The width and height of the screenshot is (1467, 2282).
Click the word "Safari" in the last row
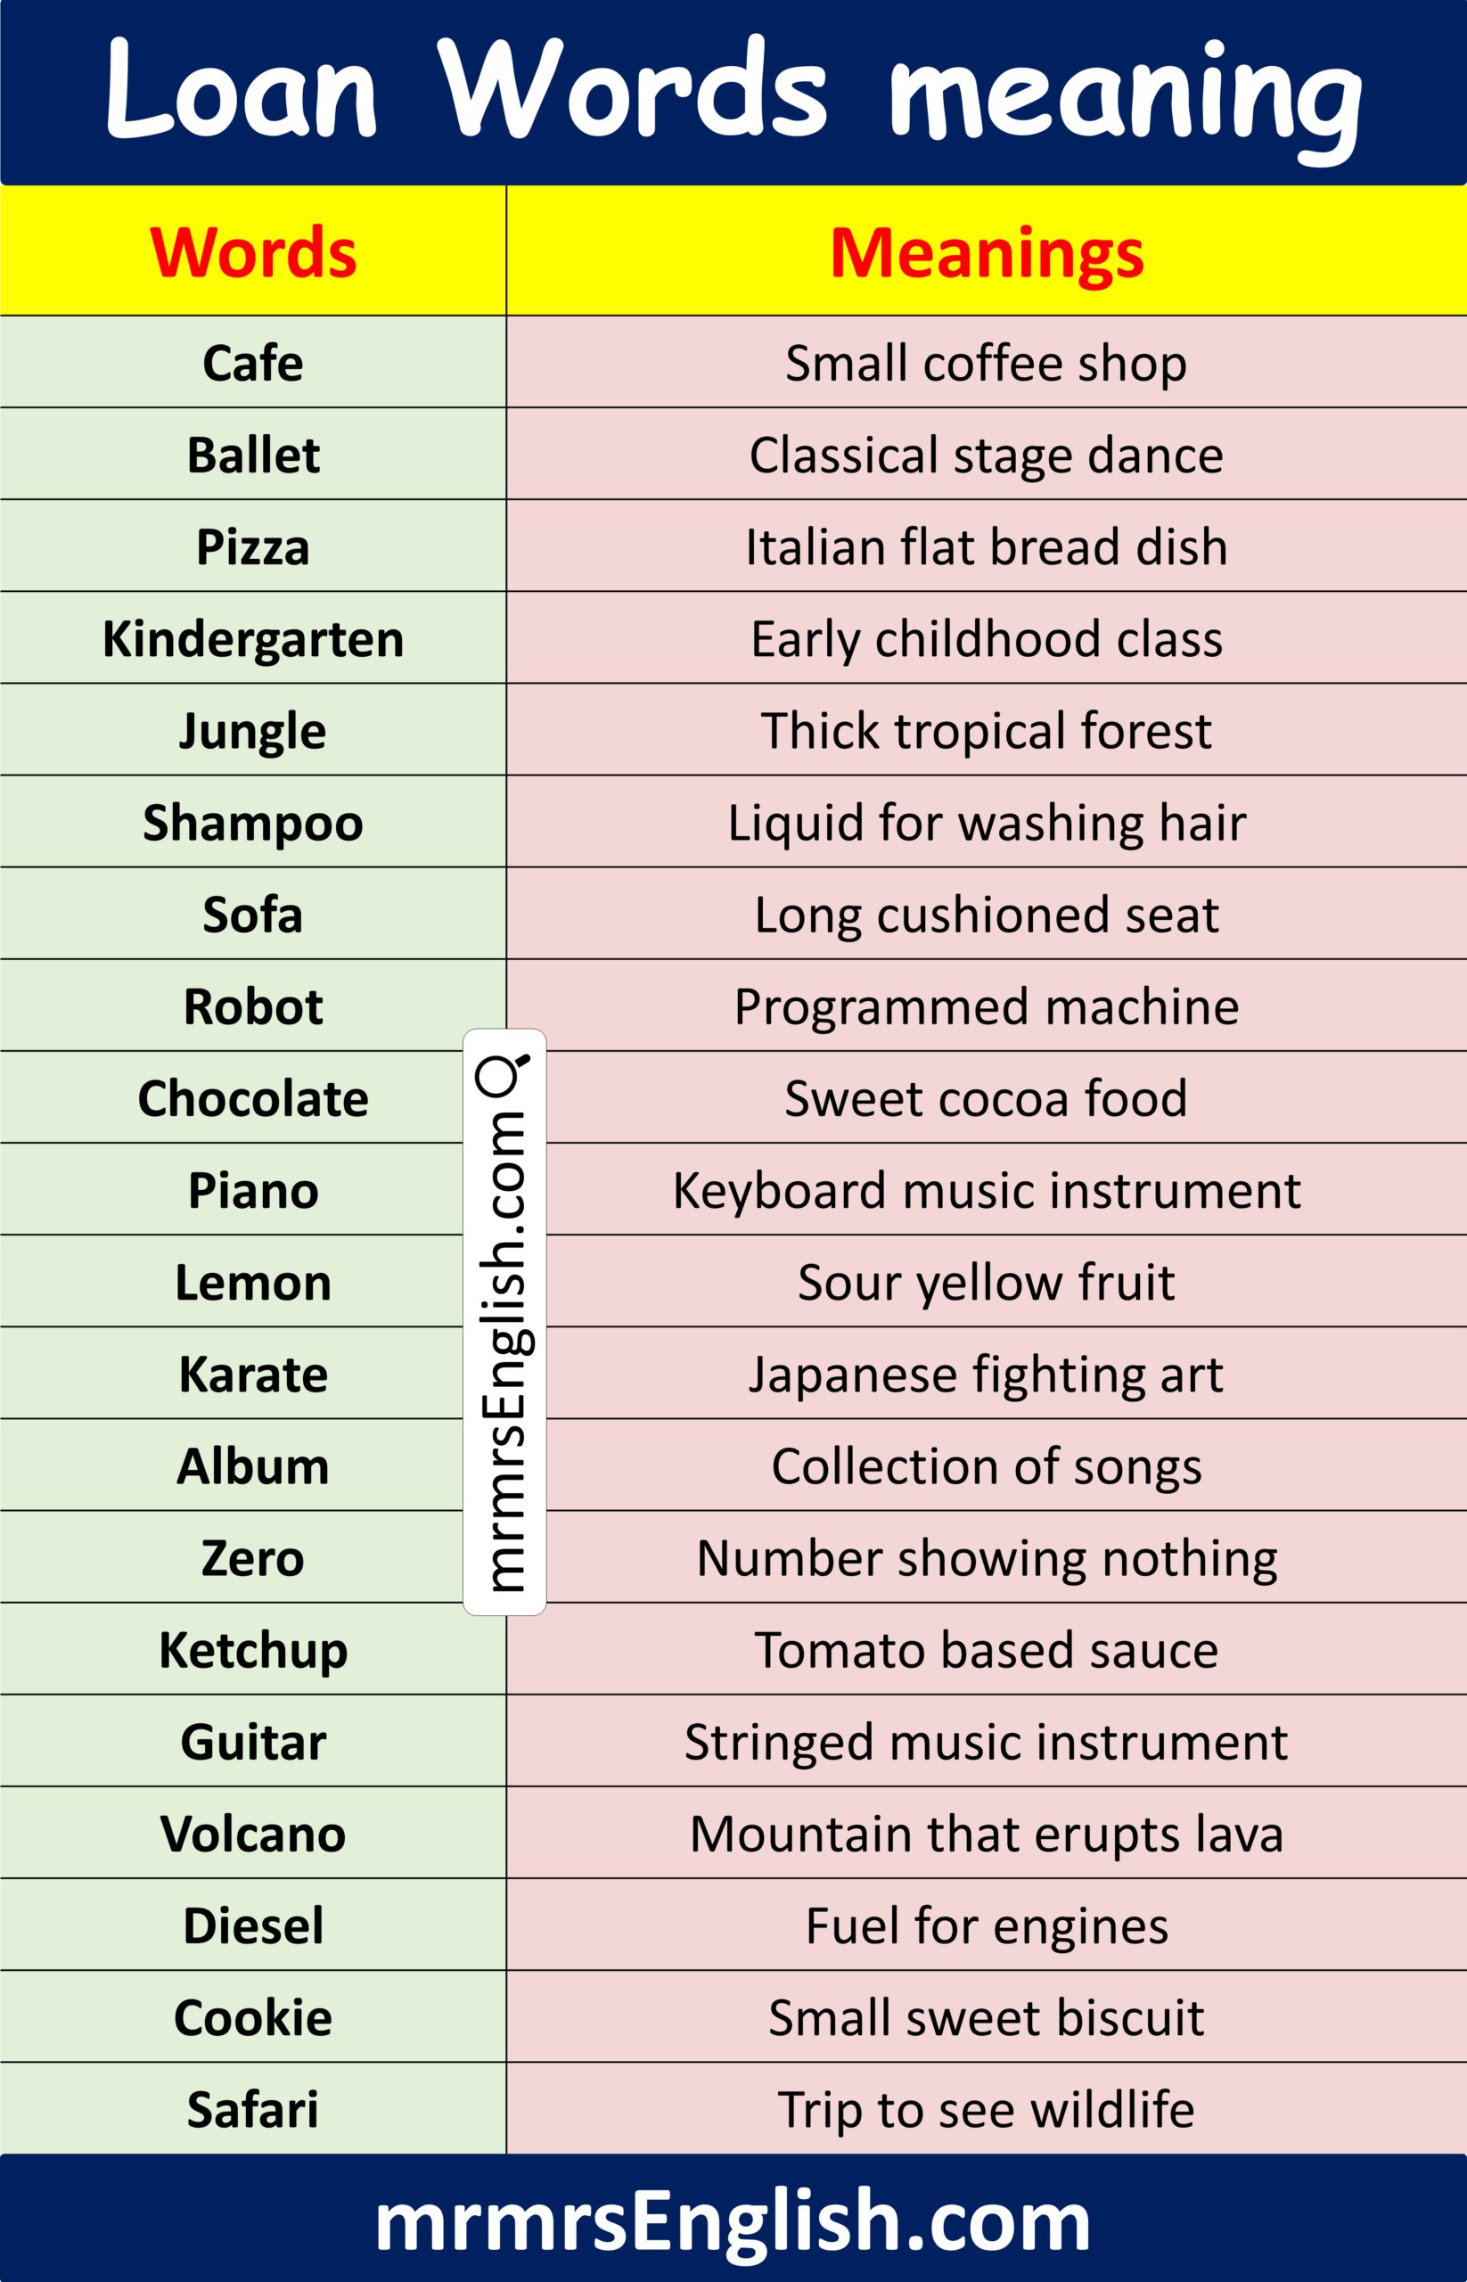point(253,2108)
